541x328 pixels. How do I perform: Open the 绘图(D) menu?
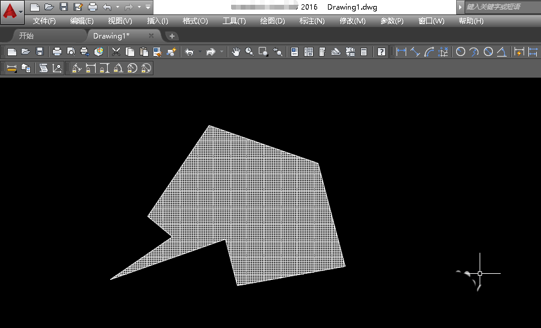[273, 21]
